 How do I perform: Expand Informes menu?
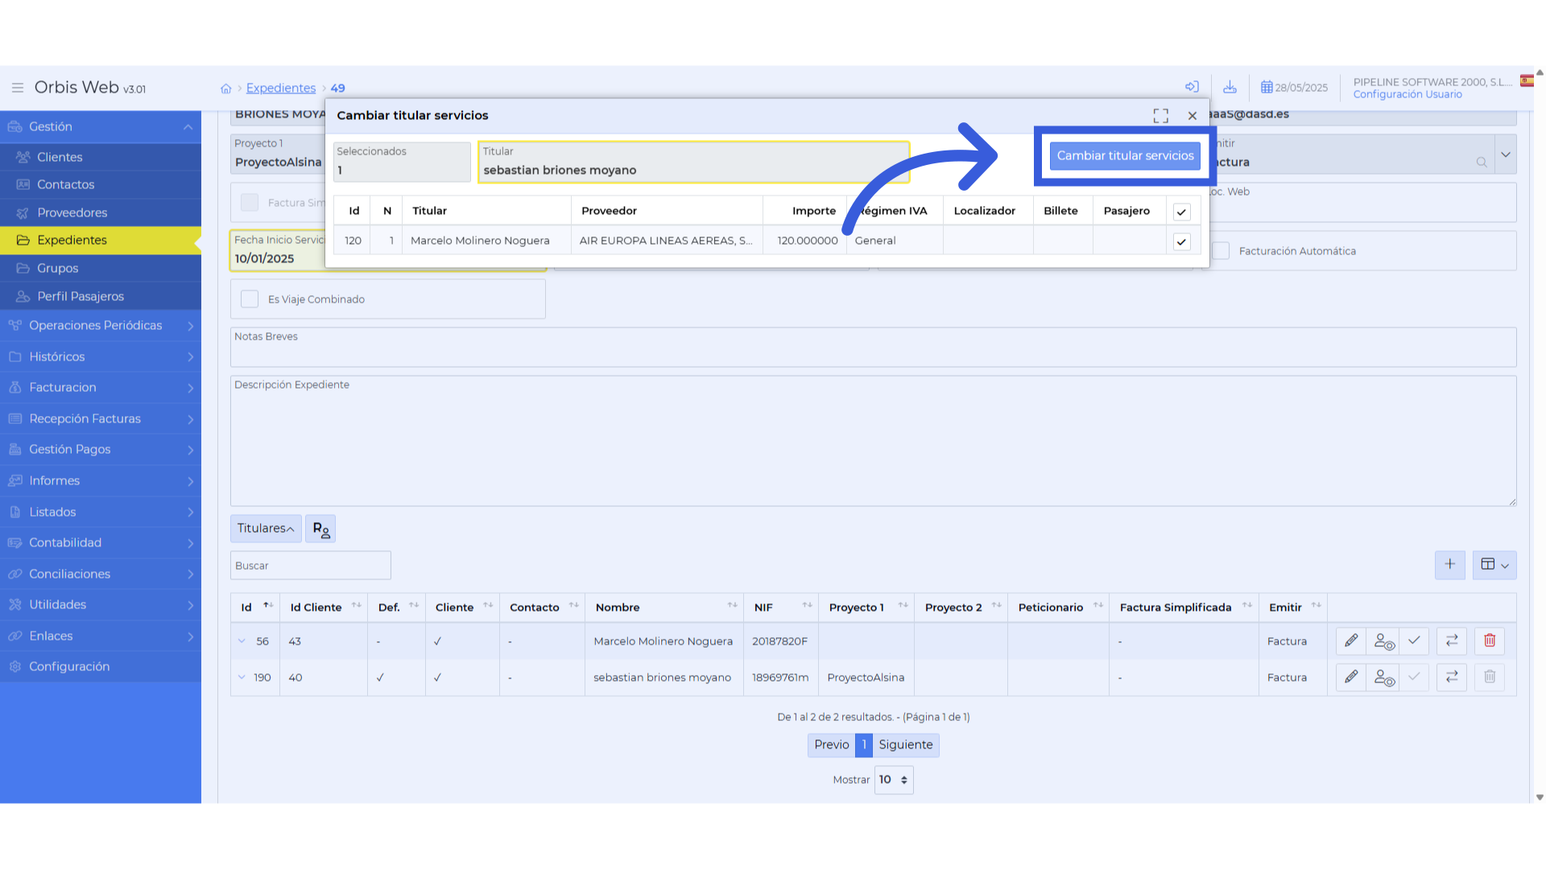coord(101,481)
